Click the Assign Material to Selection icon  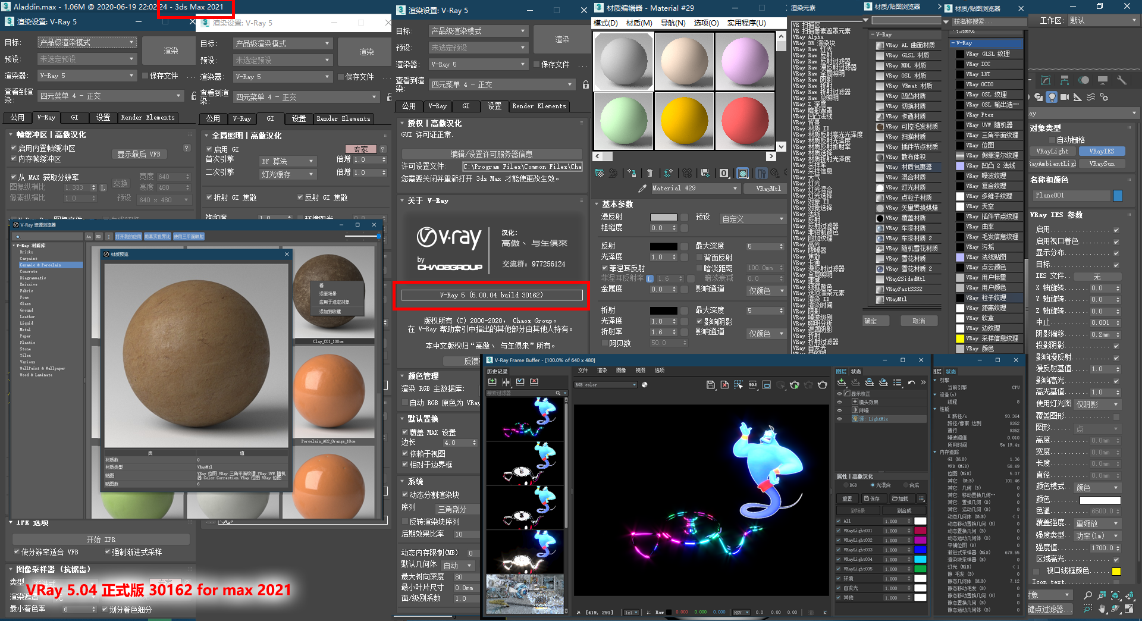[x=632, y=173]
